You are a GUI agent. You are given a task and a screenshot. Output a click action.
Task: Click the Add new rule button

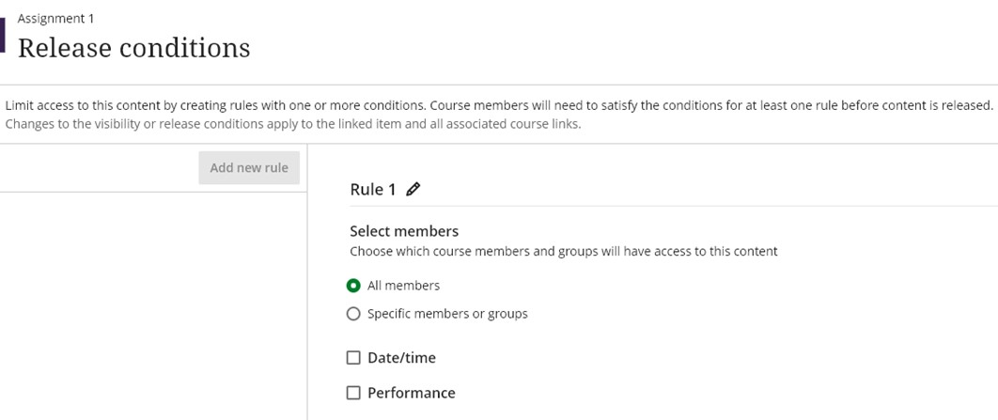coord(249,168)
